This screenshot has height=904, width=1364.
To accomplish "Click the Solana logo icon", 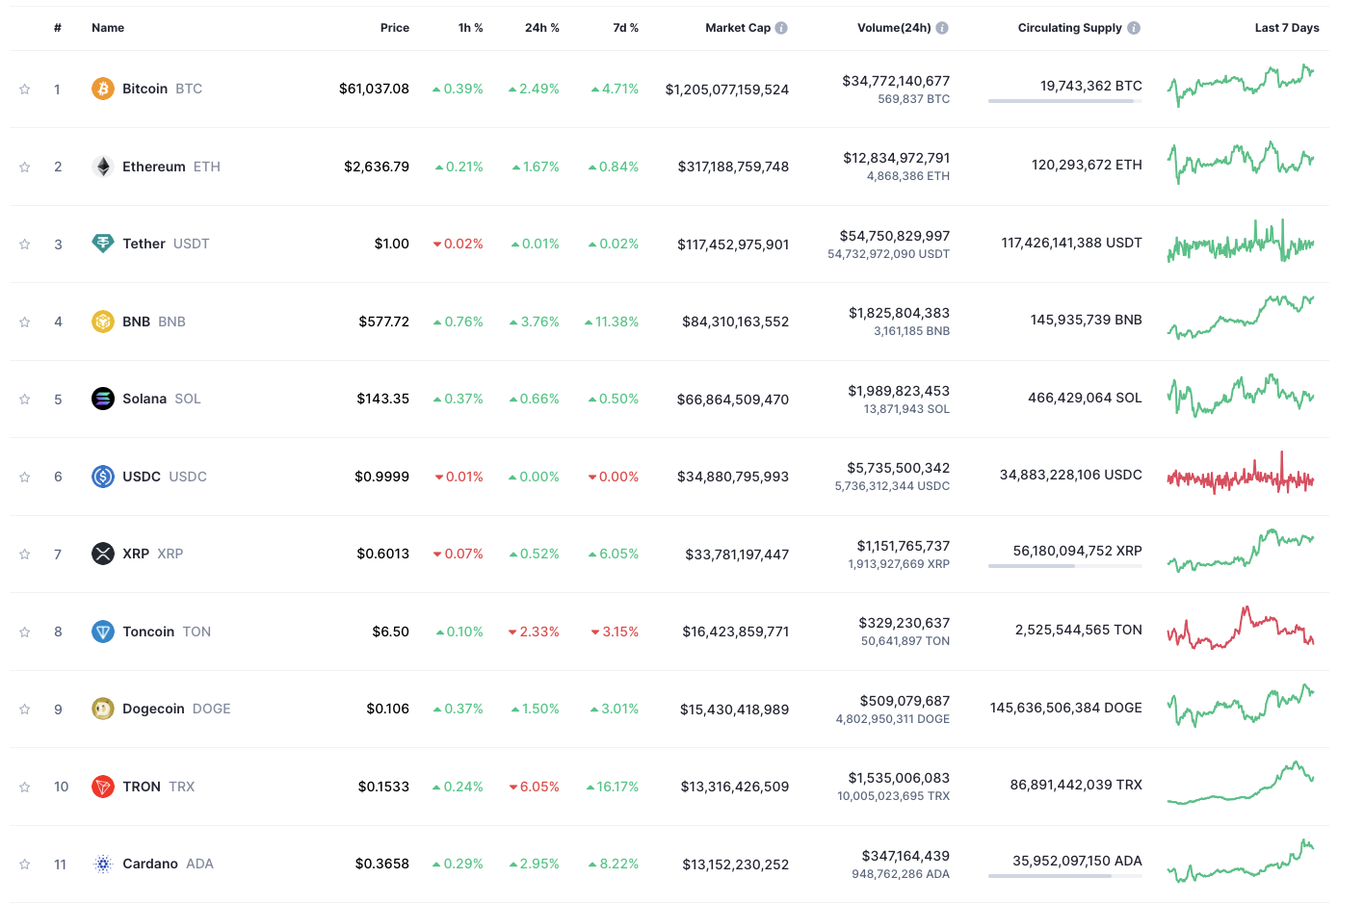I will 103,399.
